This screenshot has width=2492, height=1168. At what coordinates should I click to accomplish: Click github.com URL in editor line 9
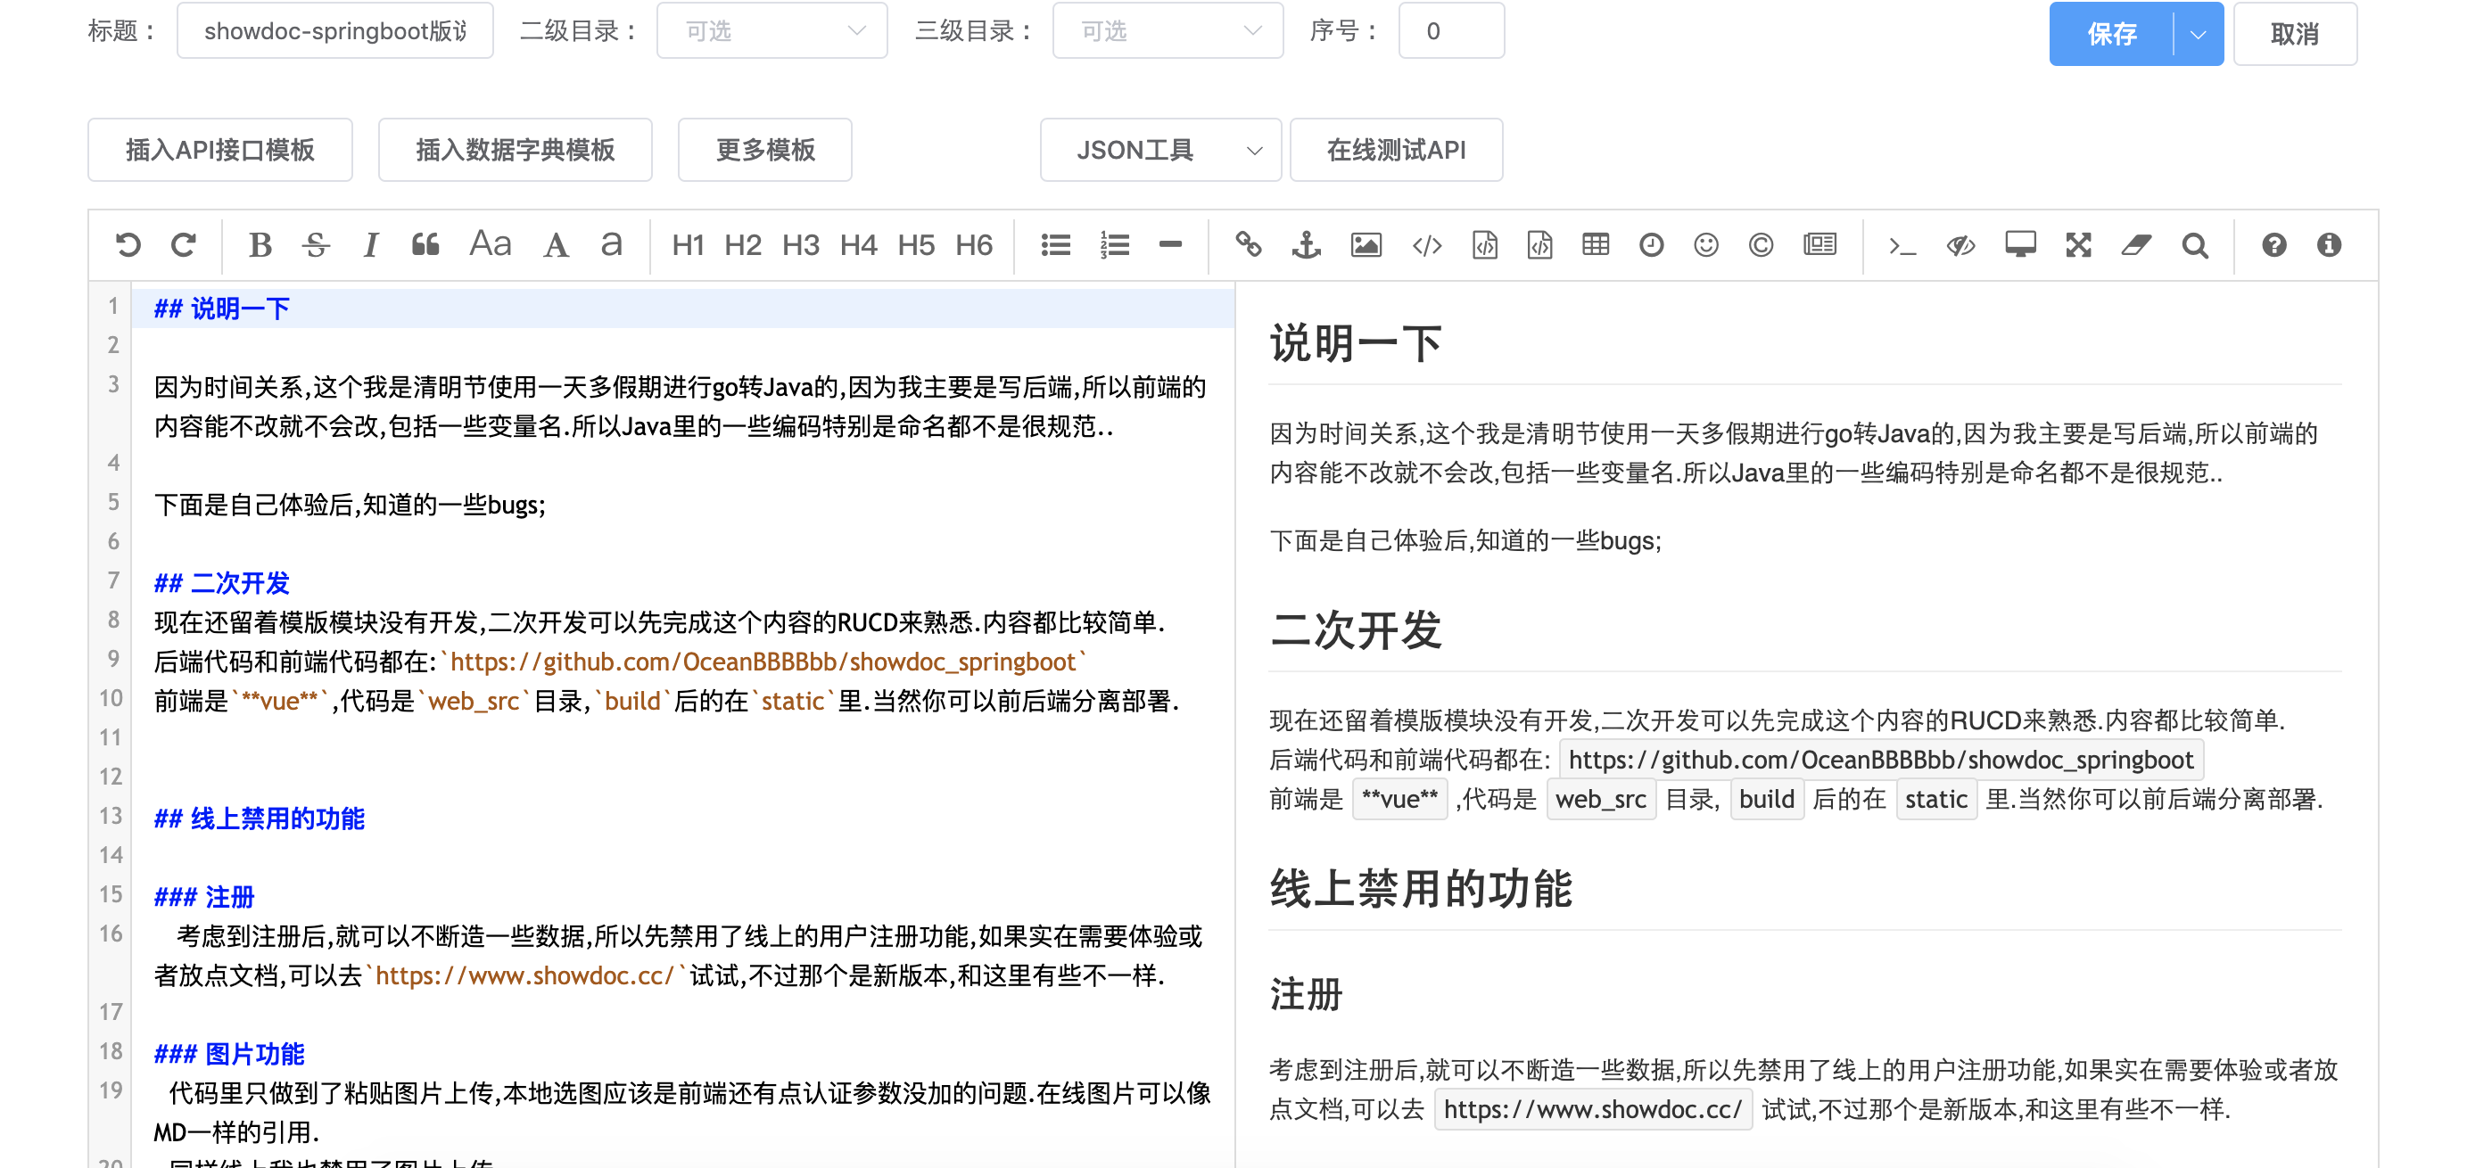[763, 662]
